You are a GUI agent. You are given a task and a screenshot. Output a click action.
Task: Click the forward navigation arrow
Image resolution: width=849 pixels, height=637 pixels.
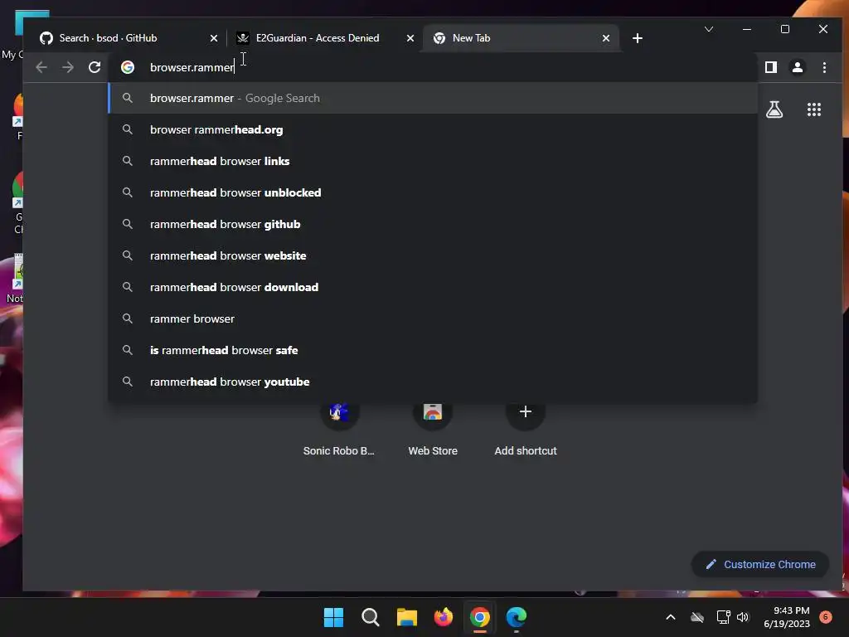(68, 67)
